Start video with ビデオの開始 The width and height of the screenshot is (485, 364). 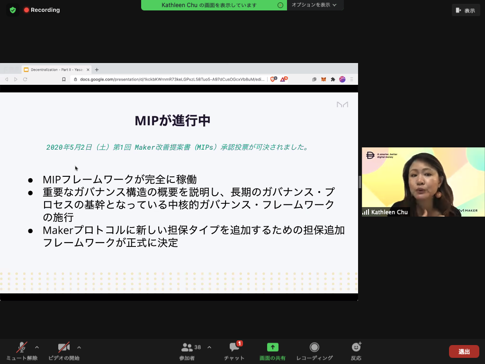point(64,351)
